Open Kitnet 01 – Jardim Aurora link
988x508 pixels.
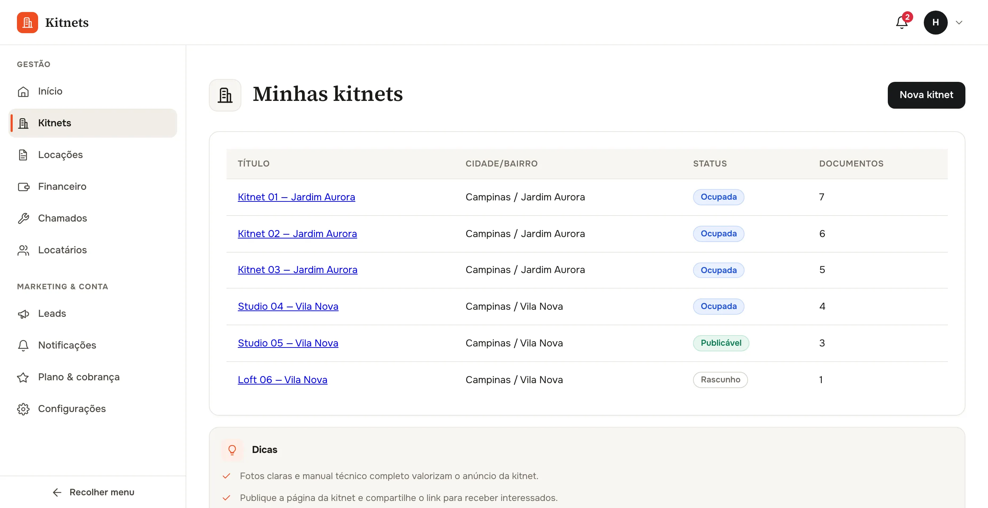(296, 197)
